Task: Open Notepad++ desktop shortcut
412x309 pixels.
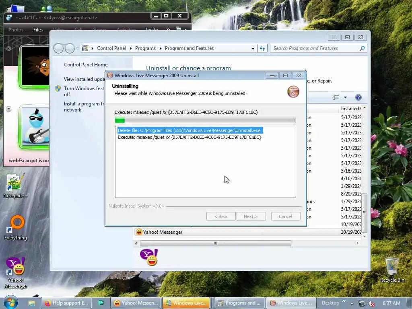Action: (15, 185)
